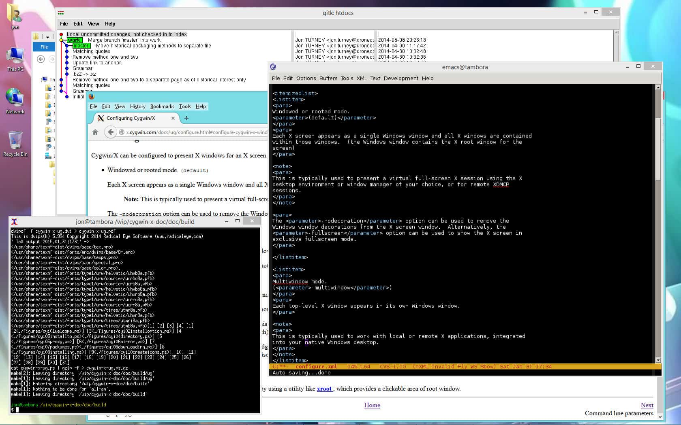This screenshot has width=681, height=425.
Task: Select commit 'Update link to anchor.'
Action: [x=97, y=63]
